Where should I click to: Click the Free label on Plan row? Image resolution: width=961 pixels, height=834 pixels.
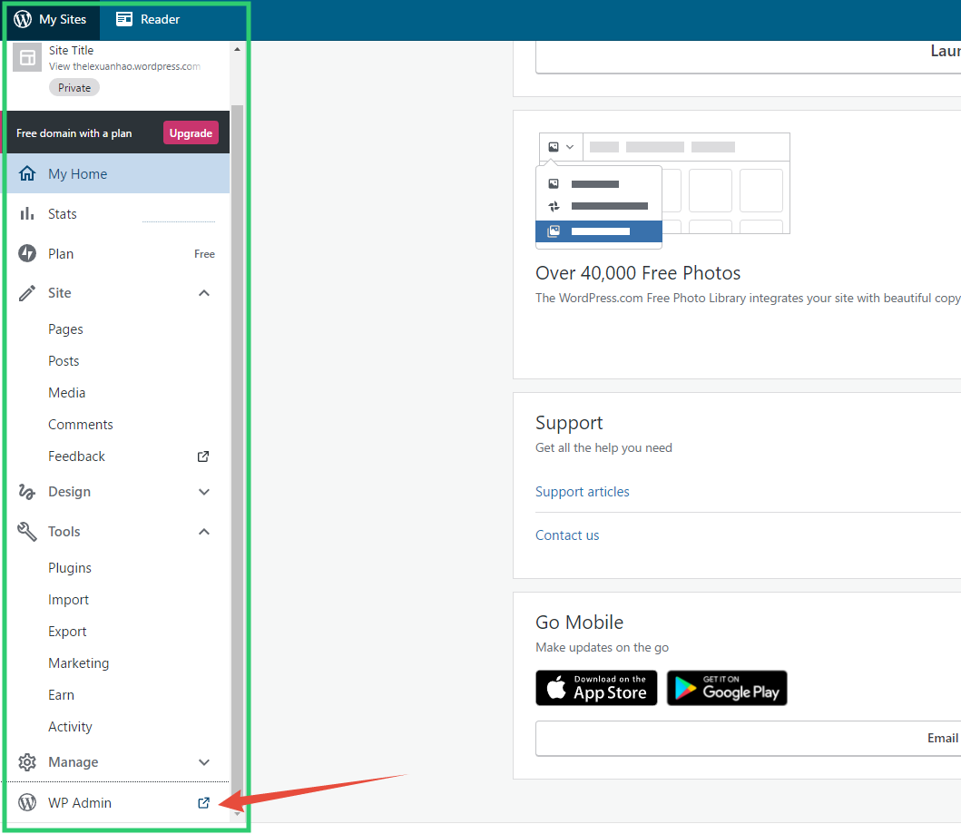point(205,254)
